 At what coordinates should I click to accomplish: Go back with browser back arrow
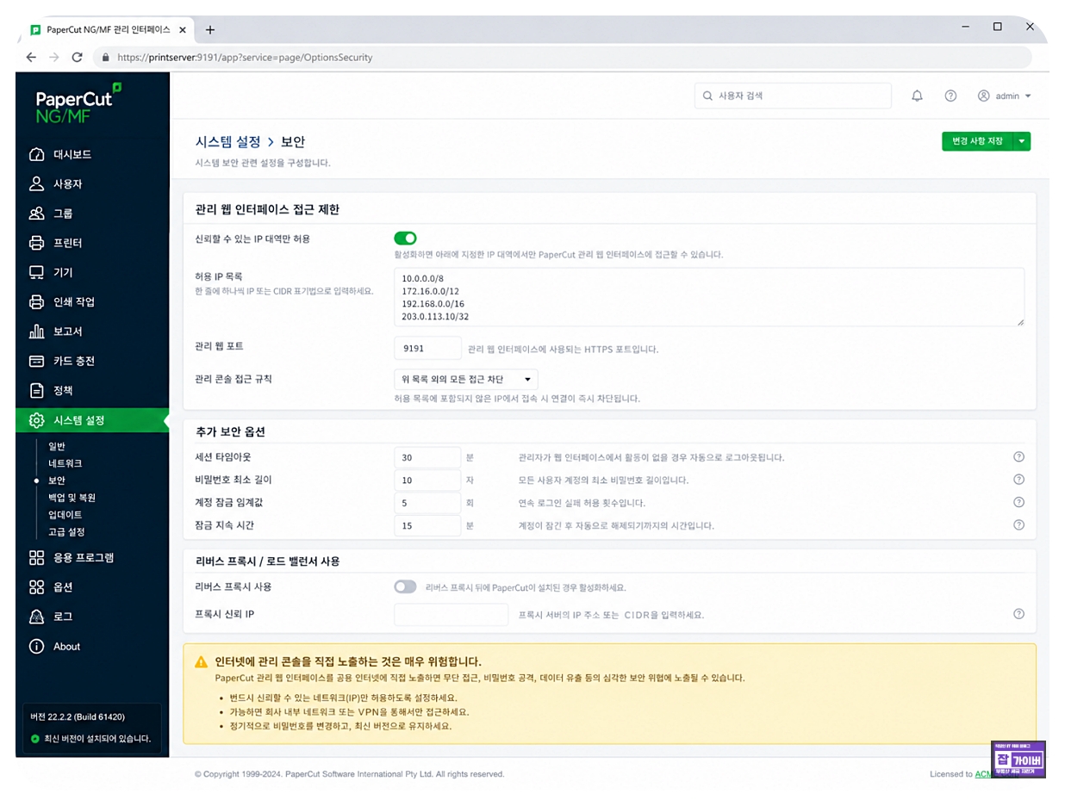32,58
